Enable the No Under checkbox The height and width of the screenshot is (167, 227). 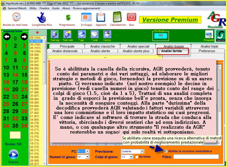(136, 157)
